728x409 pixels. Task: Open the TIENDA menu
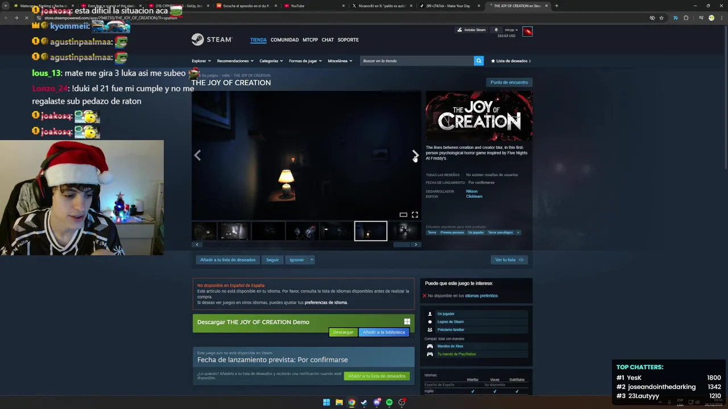click(x=258, y=40)
